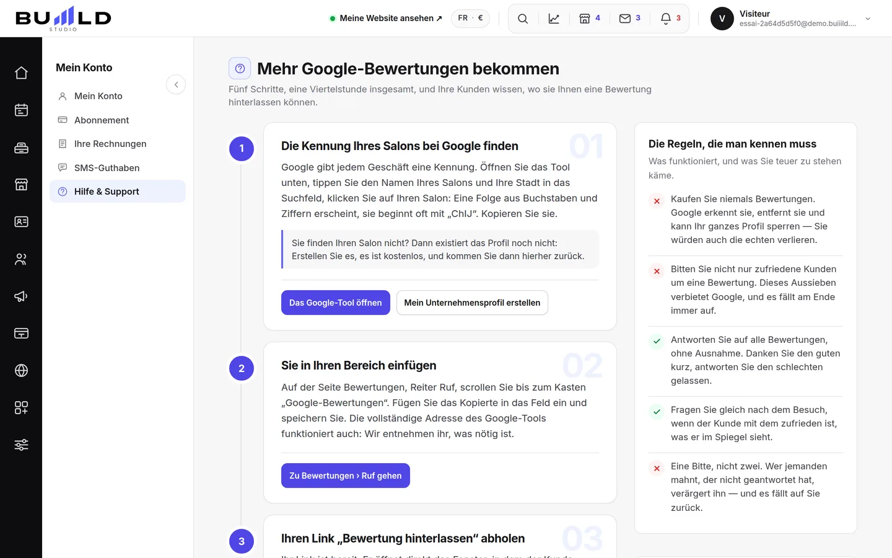Open Ihre Rechnungen in the account menu
Image resolution: width=892 pixels, height=558 pixels.
118,144
